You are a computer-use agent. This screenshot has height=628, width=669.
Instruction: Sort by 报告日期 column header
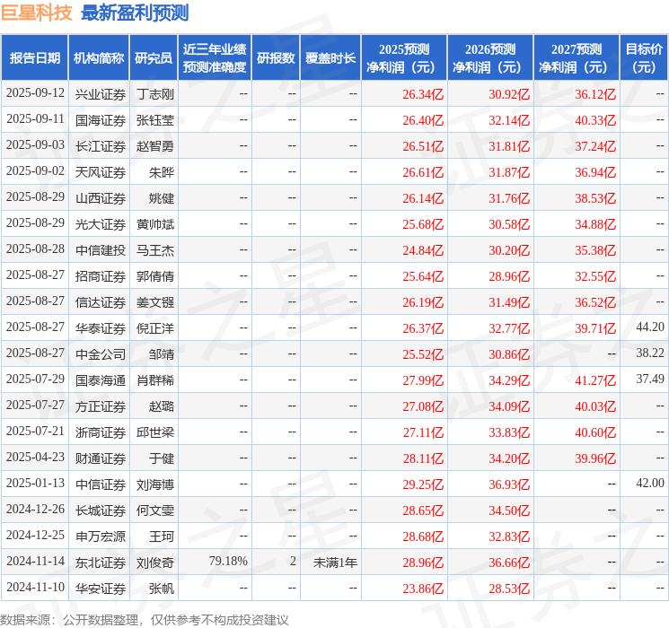point(34,58)
